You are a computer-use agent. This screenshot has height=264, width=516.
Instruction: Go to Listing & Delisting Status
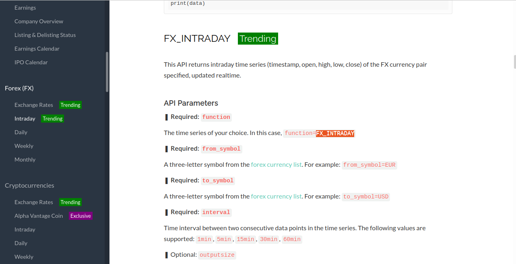click(x=45, y=35)
